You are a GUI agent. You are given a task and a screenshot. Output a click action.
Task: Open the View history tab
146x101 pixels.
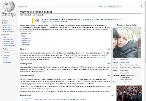(x=112, y=6)
